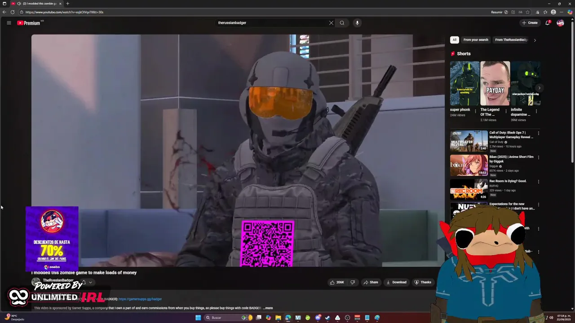
Task: Open Discord from the taskbar
Action: pos(318,318)
